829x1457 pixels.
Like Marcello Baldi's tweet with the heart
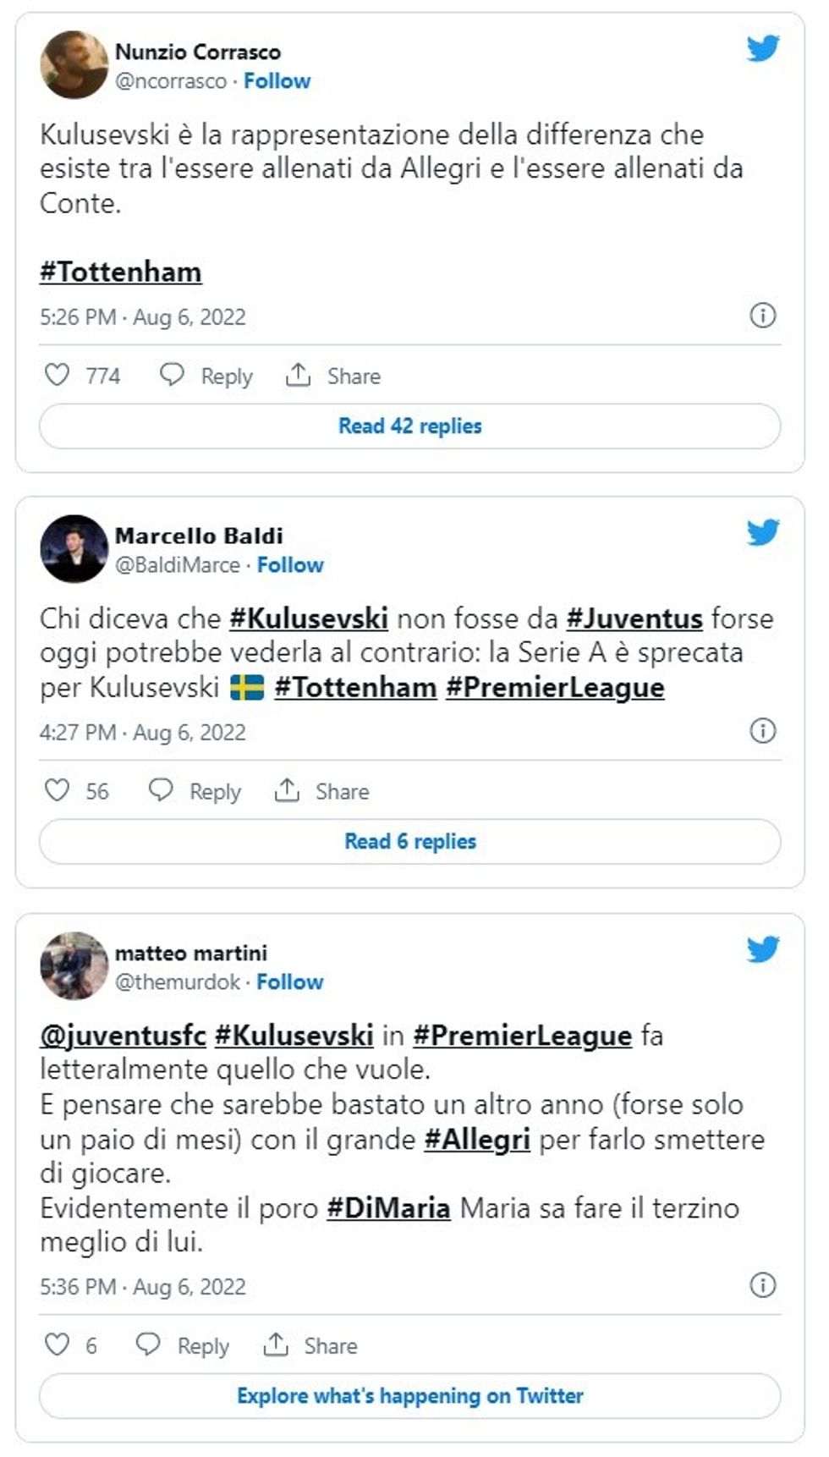(58, 790)
